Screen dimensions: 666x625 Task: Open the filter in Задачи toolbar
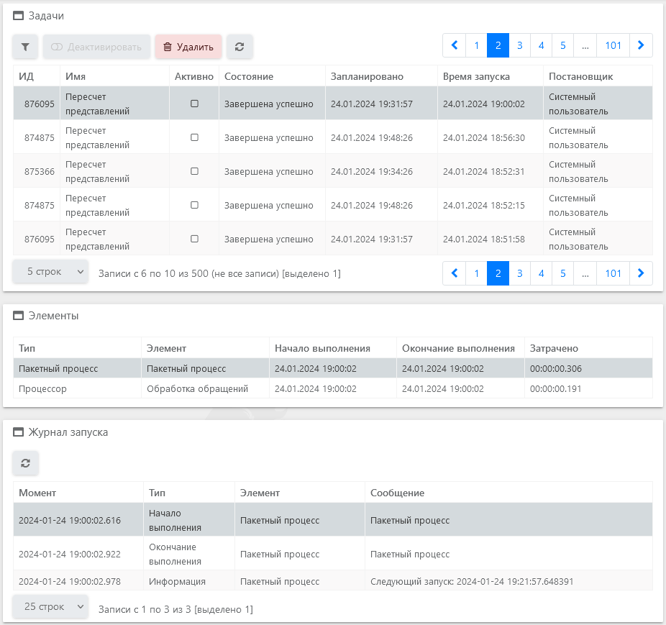(x=25, y=47)
